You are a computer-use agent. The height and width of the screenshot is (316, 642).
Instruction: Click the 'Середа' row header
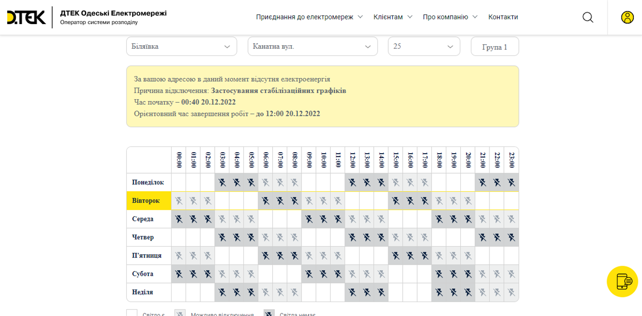pyautogui.click(x=148, y=219)
